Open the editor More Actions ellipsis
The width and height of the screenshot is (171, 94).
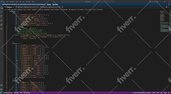(x=169, y=7)
